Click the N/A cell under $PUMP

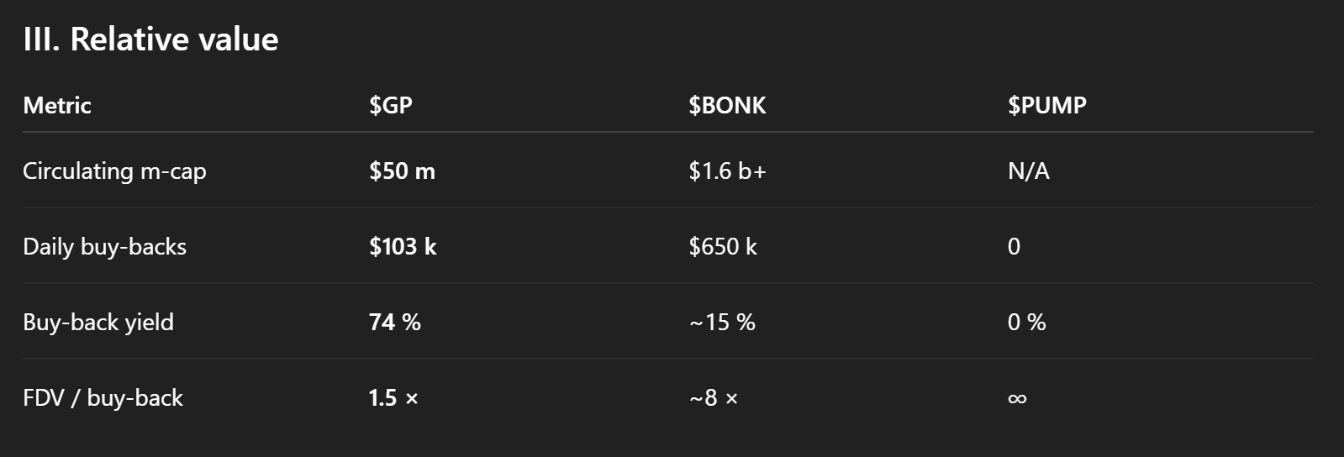(1029, 171)
